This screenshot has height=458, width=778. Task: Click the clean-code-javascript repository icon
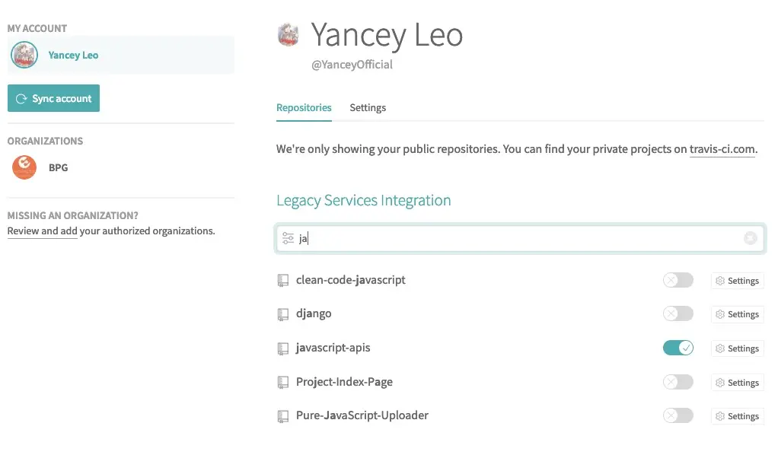[283, 281]
